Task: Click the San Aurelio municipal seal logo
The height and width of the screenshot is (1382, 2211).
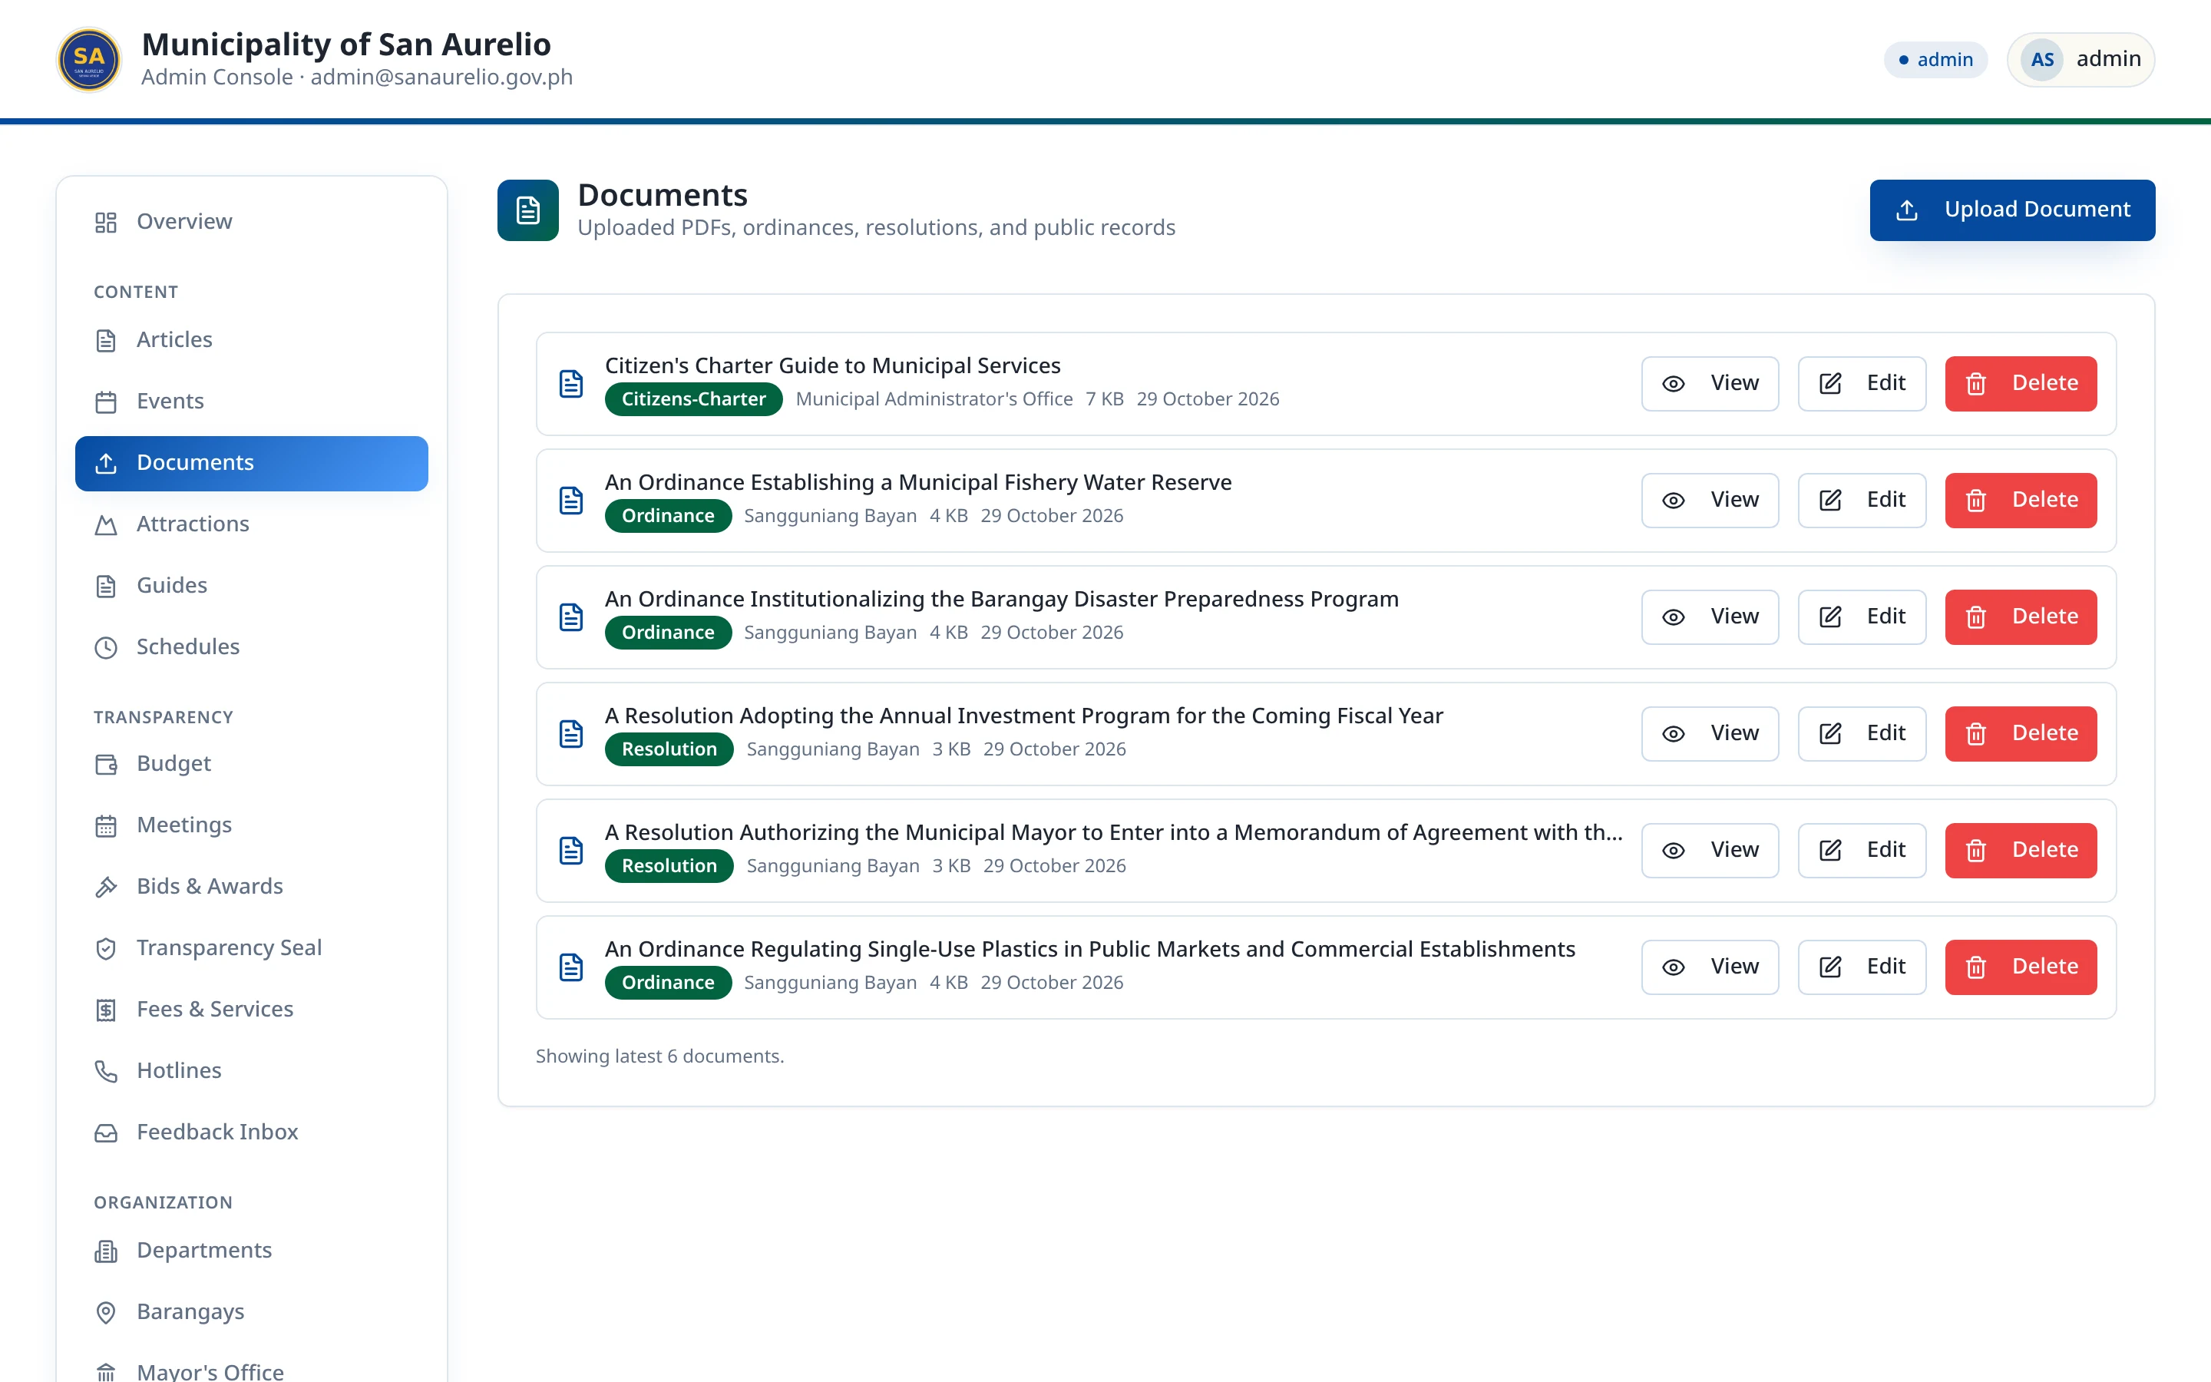Action: pyautogui.click(x=88, y=59)
